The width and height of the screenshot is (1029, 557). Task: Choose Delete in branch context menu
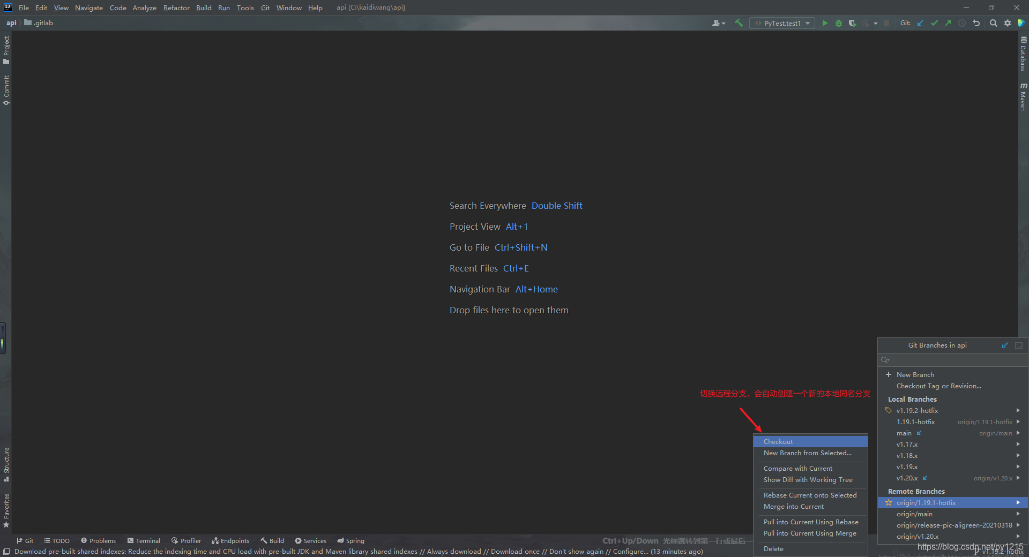[x=810, y=548]
